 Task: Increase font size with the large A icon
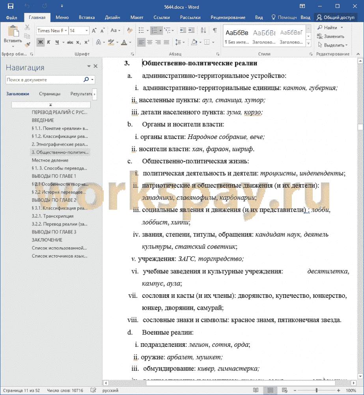(x=94, y=30)
